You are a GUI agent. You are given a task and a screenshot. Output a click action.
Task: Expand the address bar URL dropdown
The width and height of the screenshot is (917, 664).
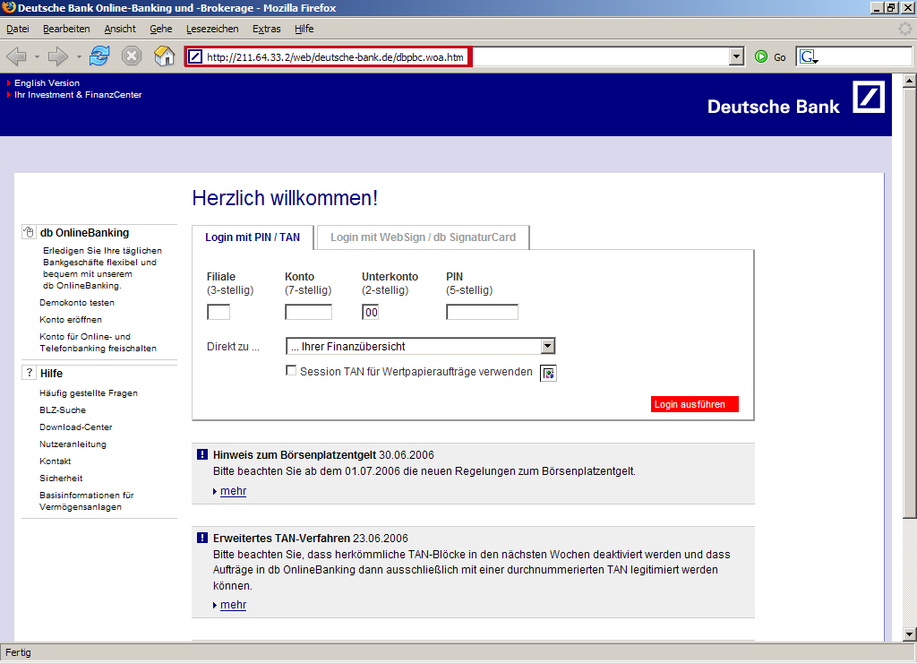click(x=737, y=56)
